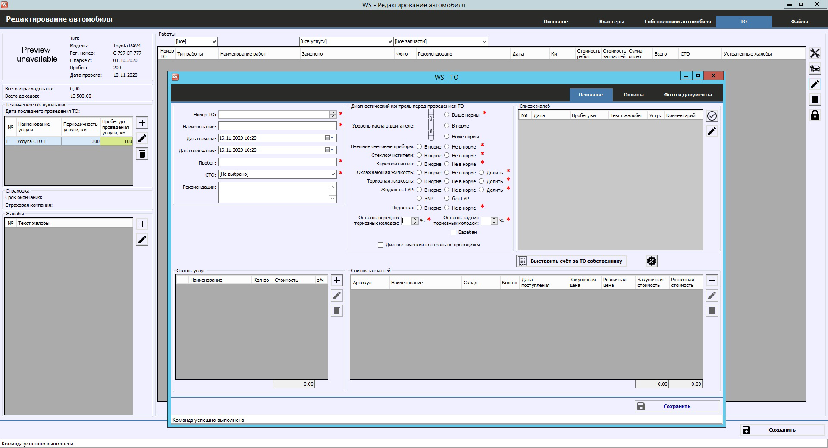Click 'Выставить счёт за ТО собственнику' button
The height and width of the screenshot is (448, 828).
[572, 261]
